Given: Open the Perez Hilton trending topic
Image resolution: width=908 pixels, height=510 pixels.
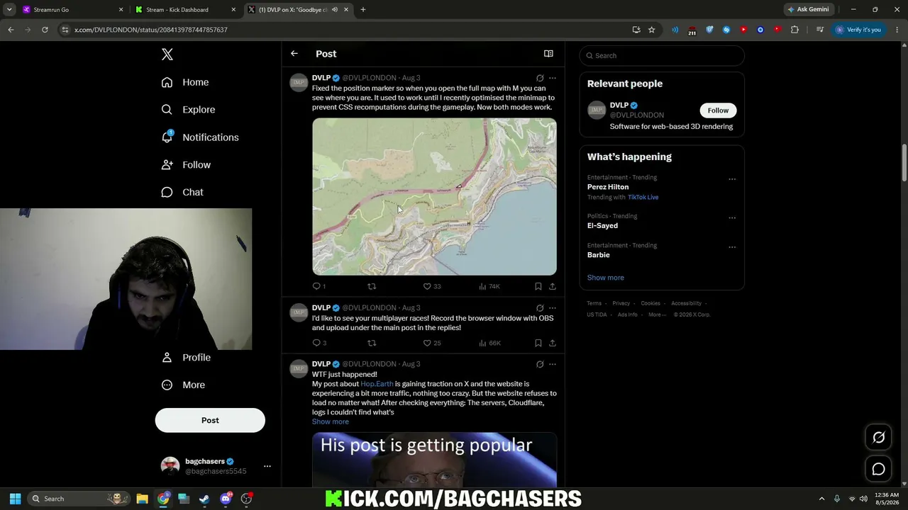Looking at the screenshot, I should tap(608, 187).
